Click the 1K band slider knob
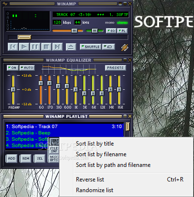Screen dimensions: 194x197 click(75, 89)
